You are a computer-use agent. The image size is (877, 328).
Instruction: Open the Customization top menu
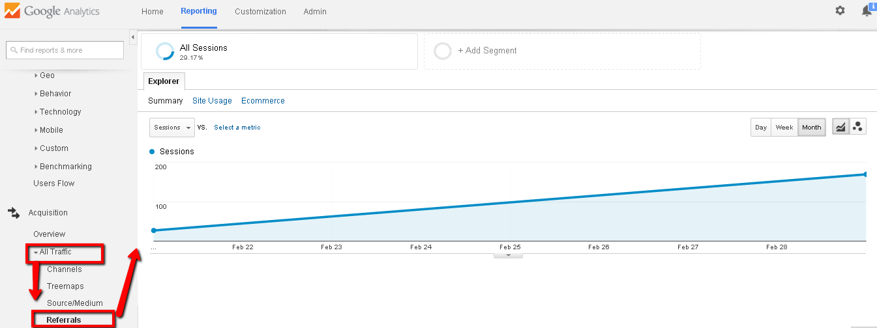pos(260,12)
